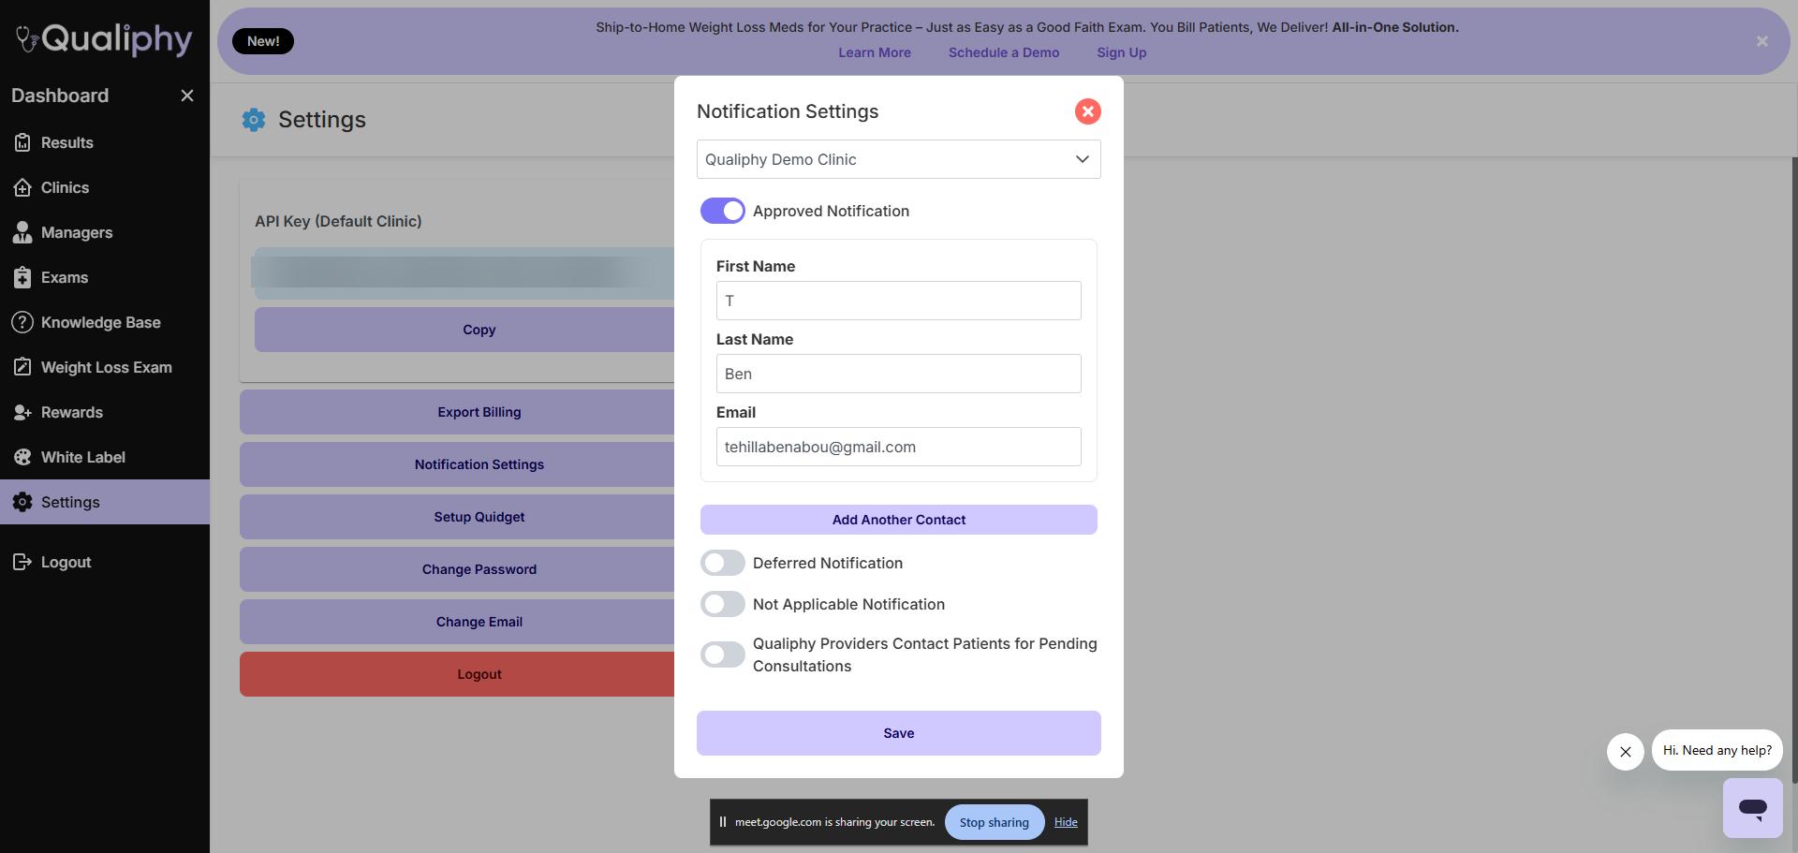Click Stop sharing in the sharing bar
The height and width of the screenshot is (853, 1798).
[x=995, y=822]
